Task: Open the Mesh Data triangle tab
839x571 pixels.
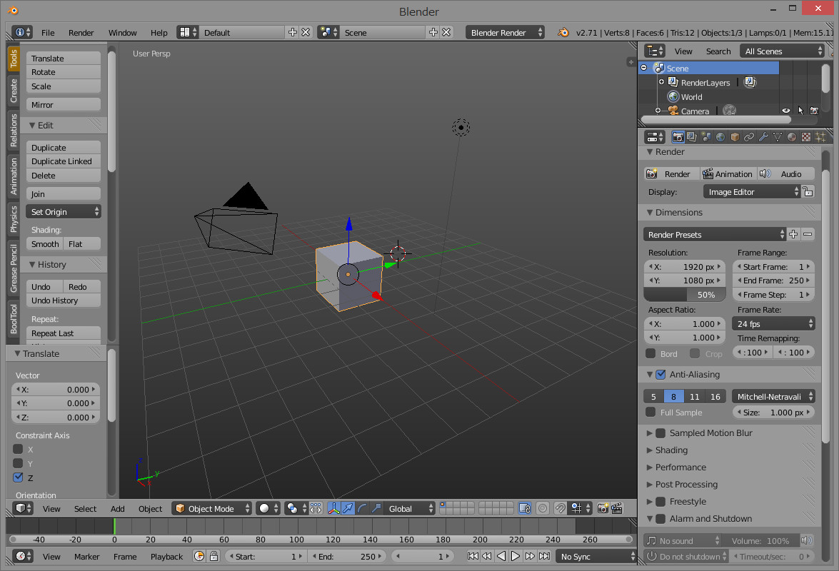Action: (x=778, y=138)
